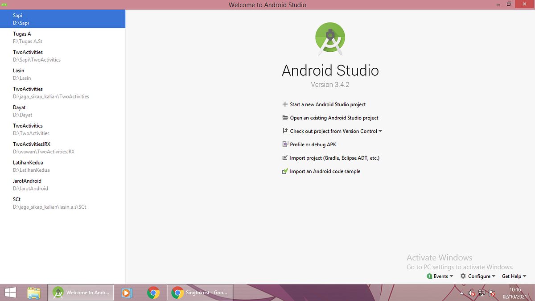Click the folder icon beside Open existing project
The height and width of the screenshot is (301, 535).
(x=285, y=118)
